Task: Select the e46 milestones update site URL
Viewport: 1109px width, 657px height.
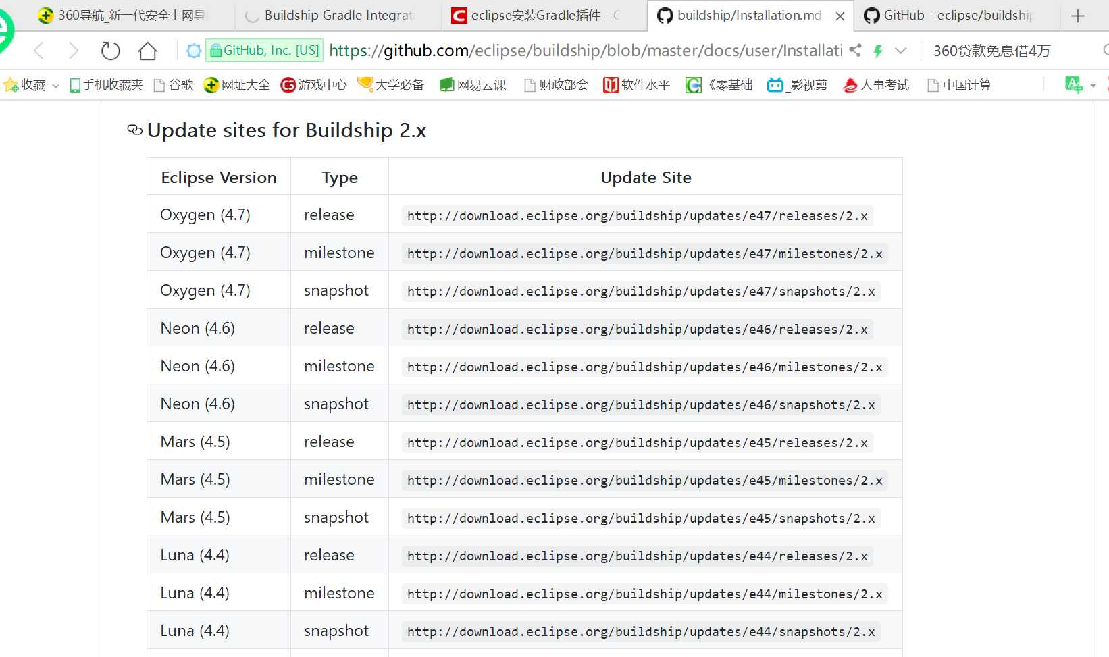Action: tap(644, 367)
